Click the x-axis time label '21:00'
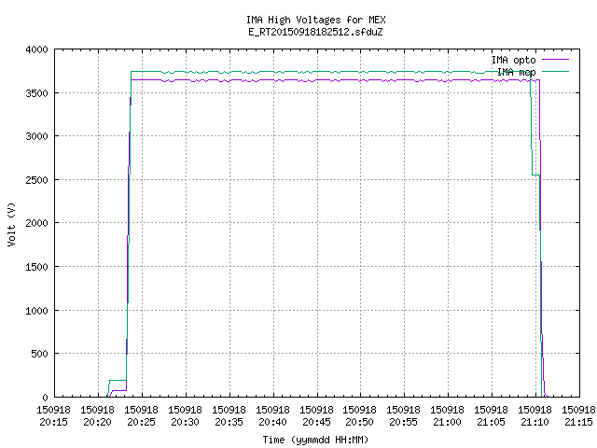 [x=447, y=422]
